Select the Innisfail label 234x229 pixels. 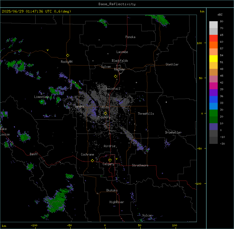tap(113, 89)
